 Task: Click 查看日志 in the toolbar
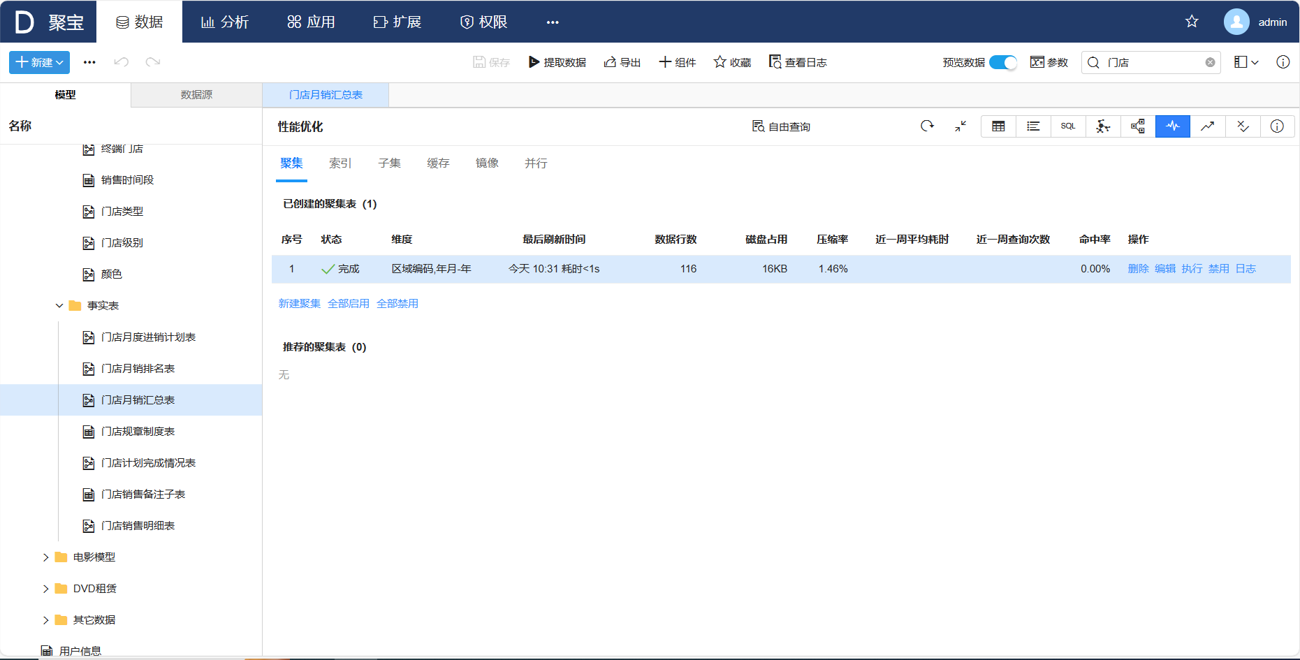(797, 62)
